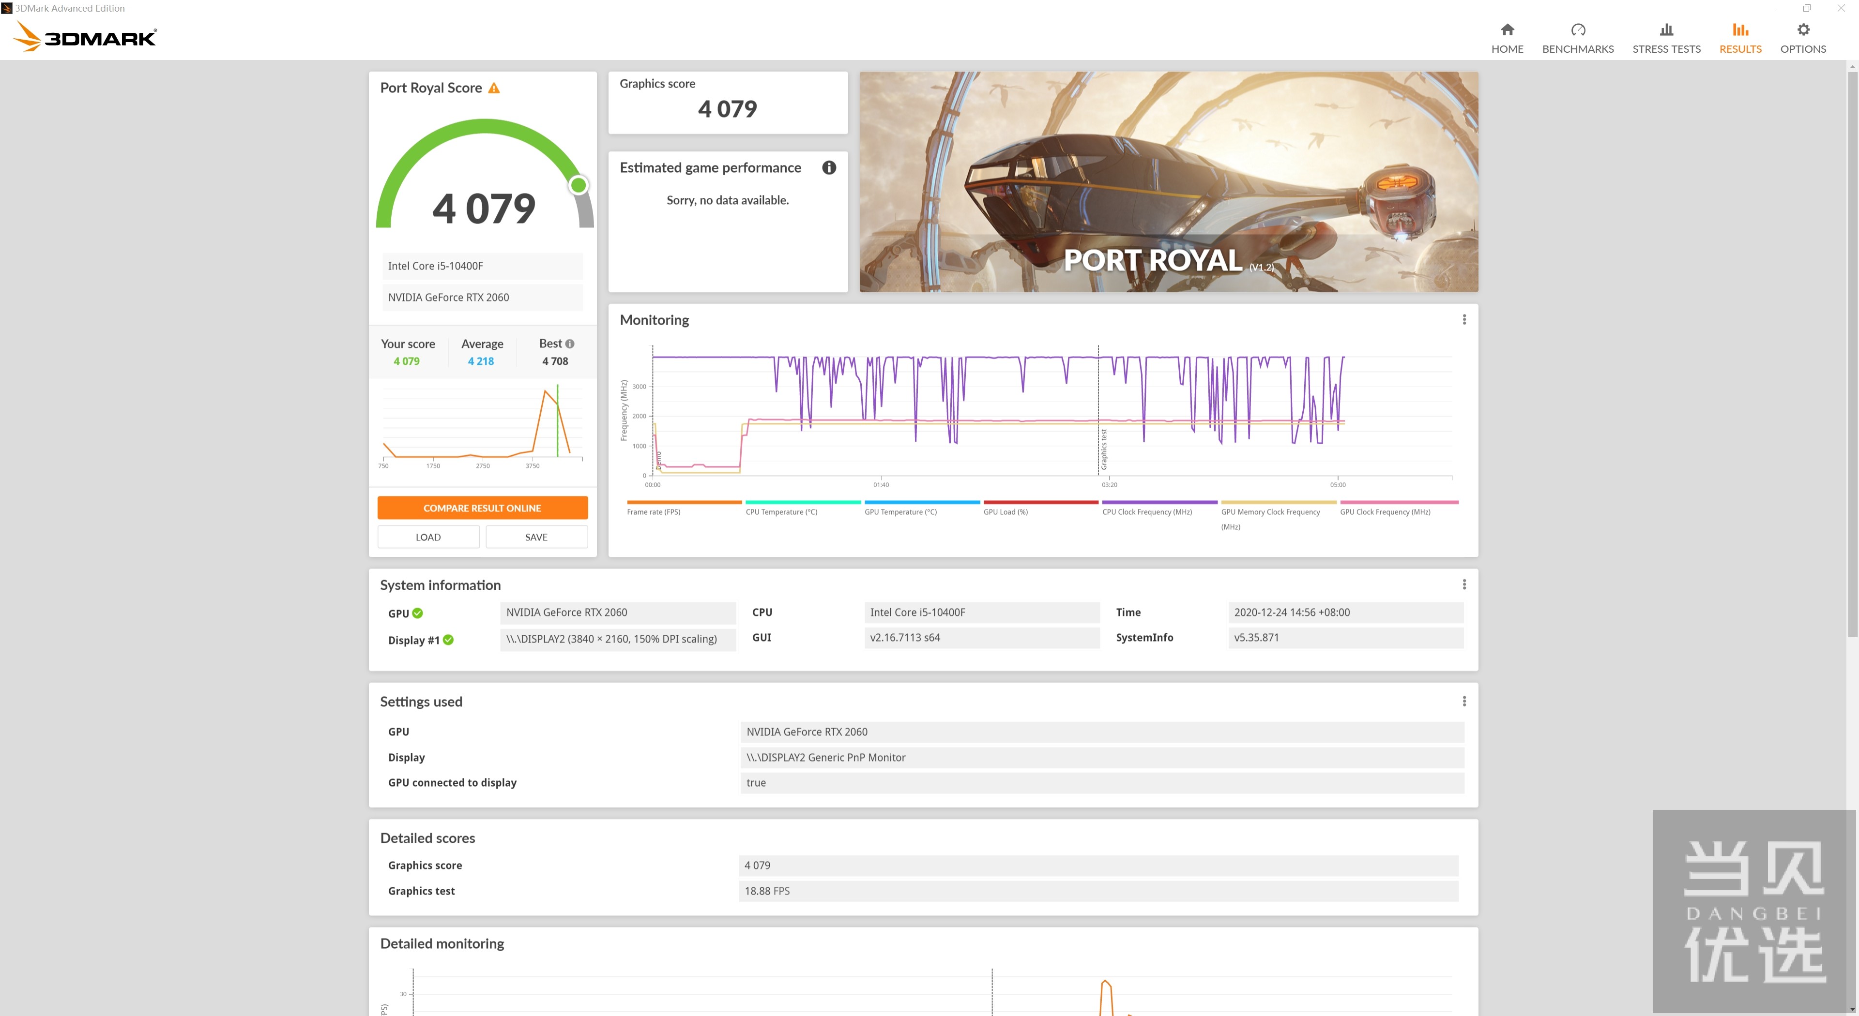Click the Save button

coord(536,537)
